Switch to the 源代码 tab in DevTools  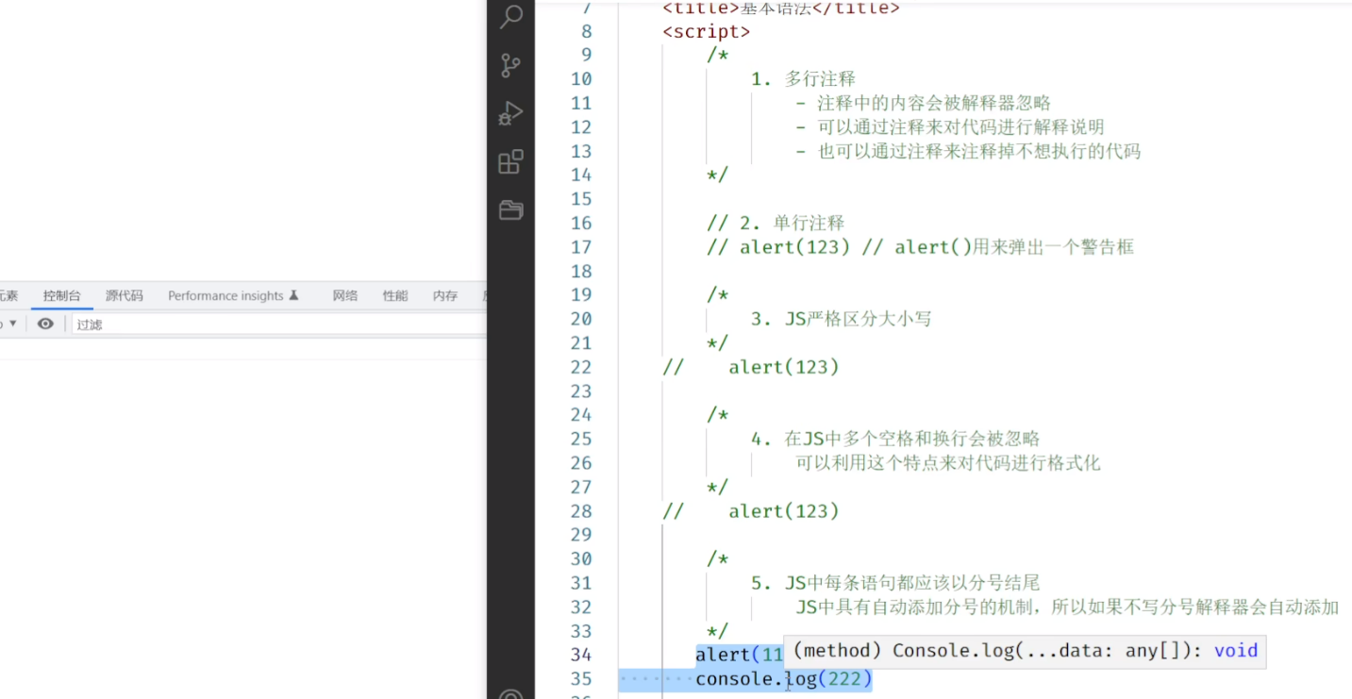125,295
